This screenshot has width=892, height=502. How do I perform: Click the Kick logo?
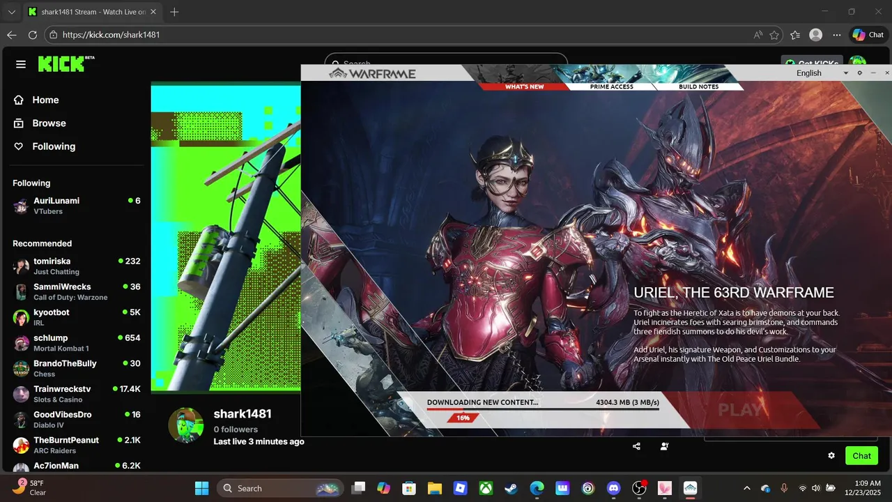[x=66, y=63]
